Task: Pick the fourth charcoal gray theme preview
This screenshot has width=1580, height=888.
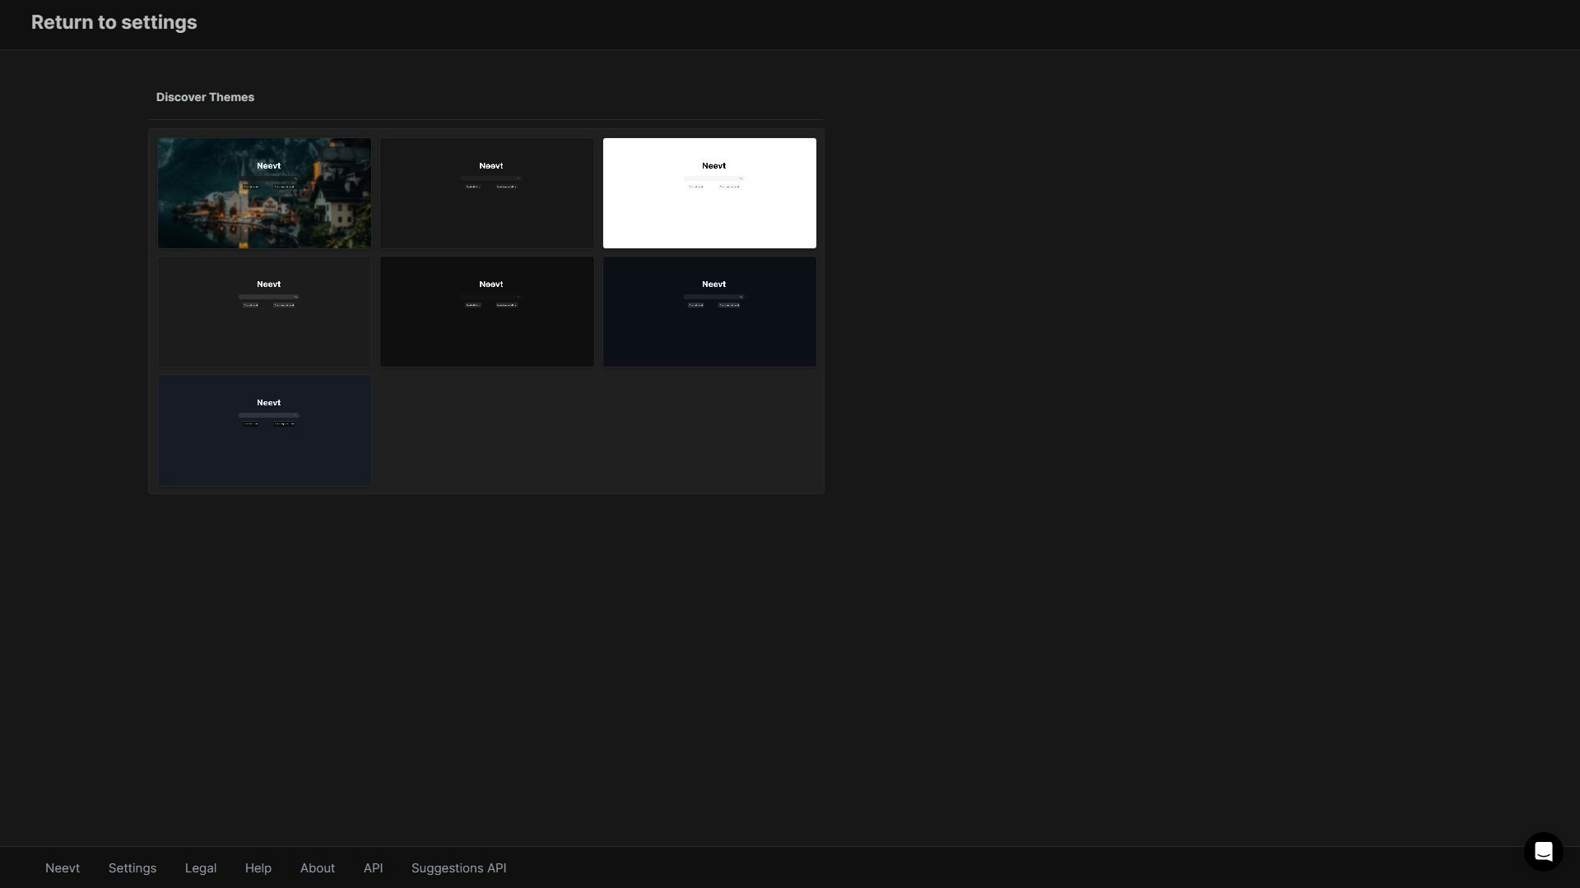Action: pyautogui.click(x=264, y=329)
